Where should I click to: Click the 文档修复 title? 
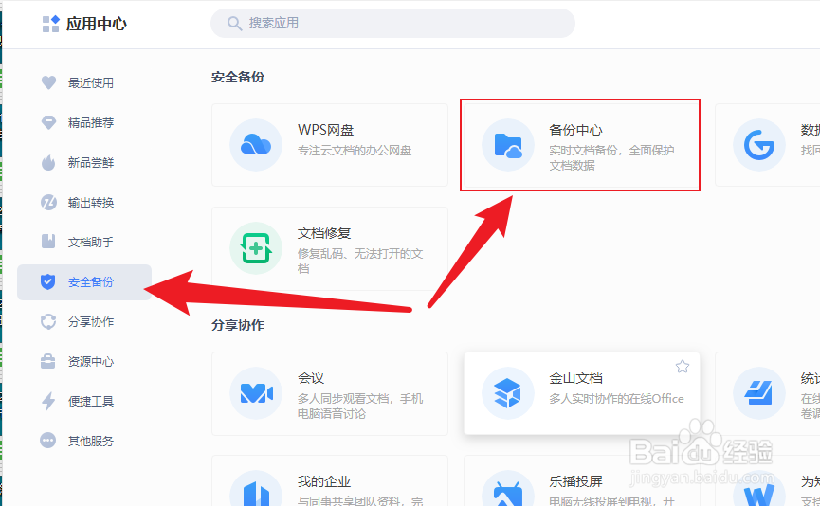tap(324, 233)
